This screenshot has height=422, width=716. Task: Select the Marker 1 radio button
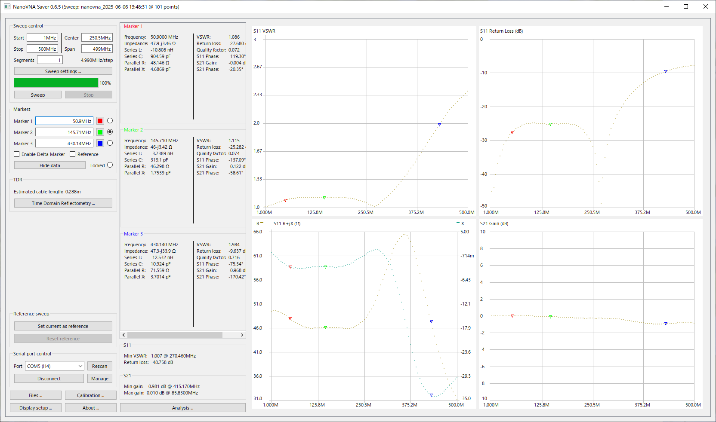110,121
